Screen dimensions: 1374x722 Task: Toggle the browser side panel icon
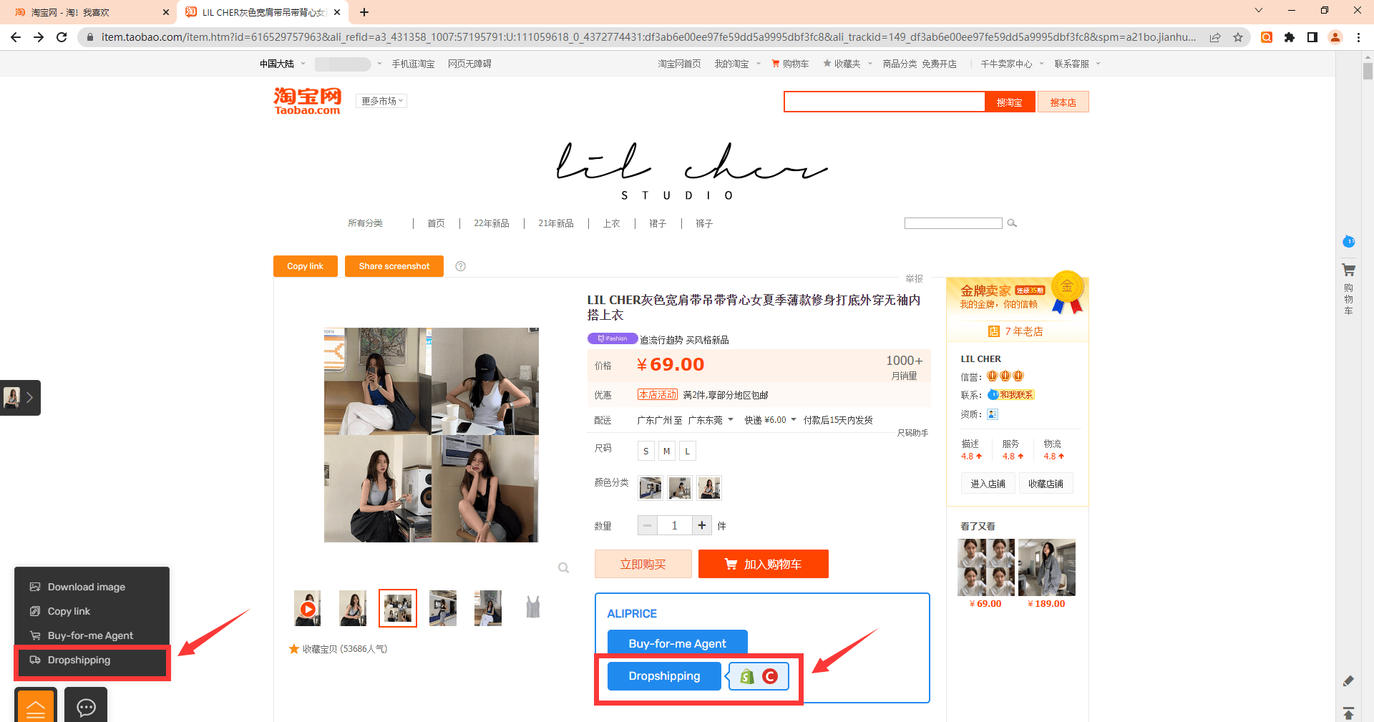(x=1312, y=37)
